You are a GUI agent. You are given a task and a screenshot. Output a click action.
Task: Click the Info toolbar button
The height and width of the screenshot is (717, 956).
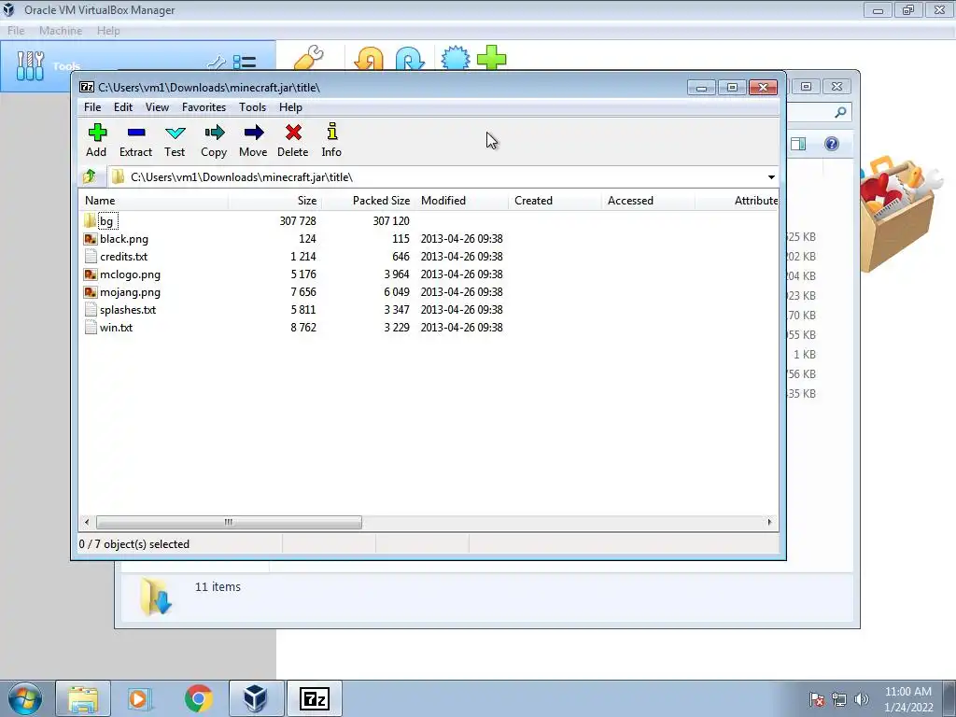(331, 141)
